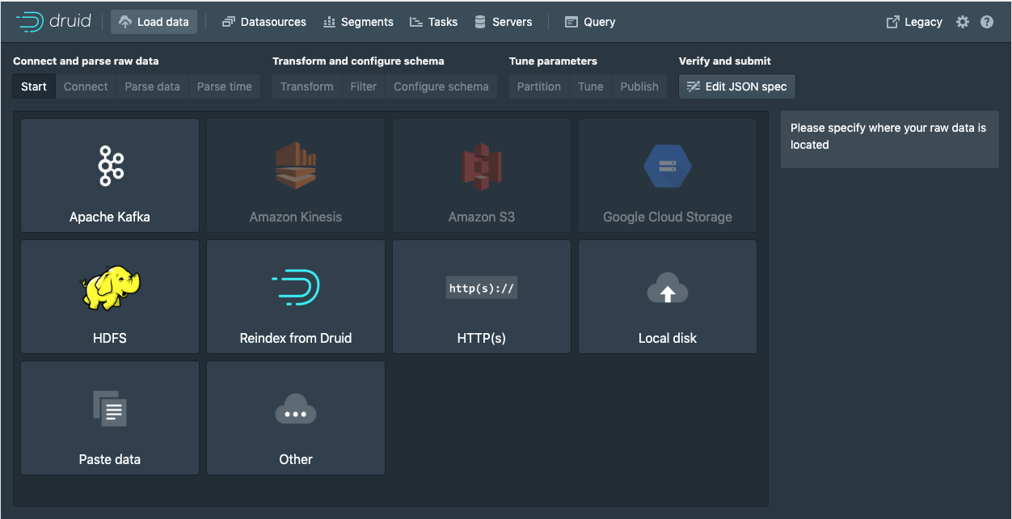1012x519 pixels.
Task: Click the raw data location hint
Action: coord(888,136)
